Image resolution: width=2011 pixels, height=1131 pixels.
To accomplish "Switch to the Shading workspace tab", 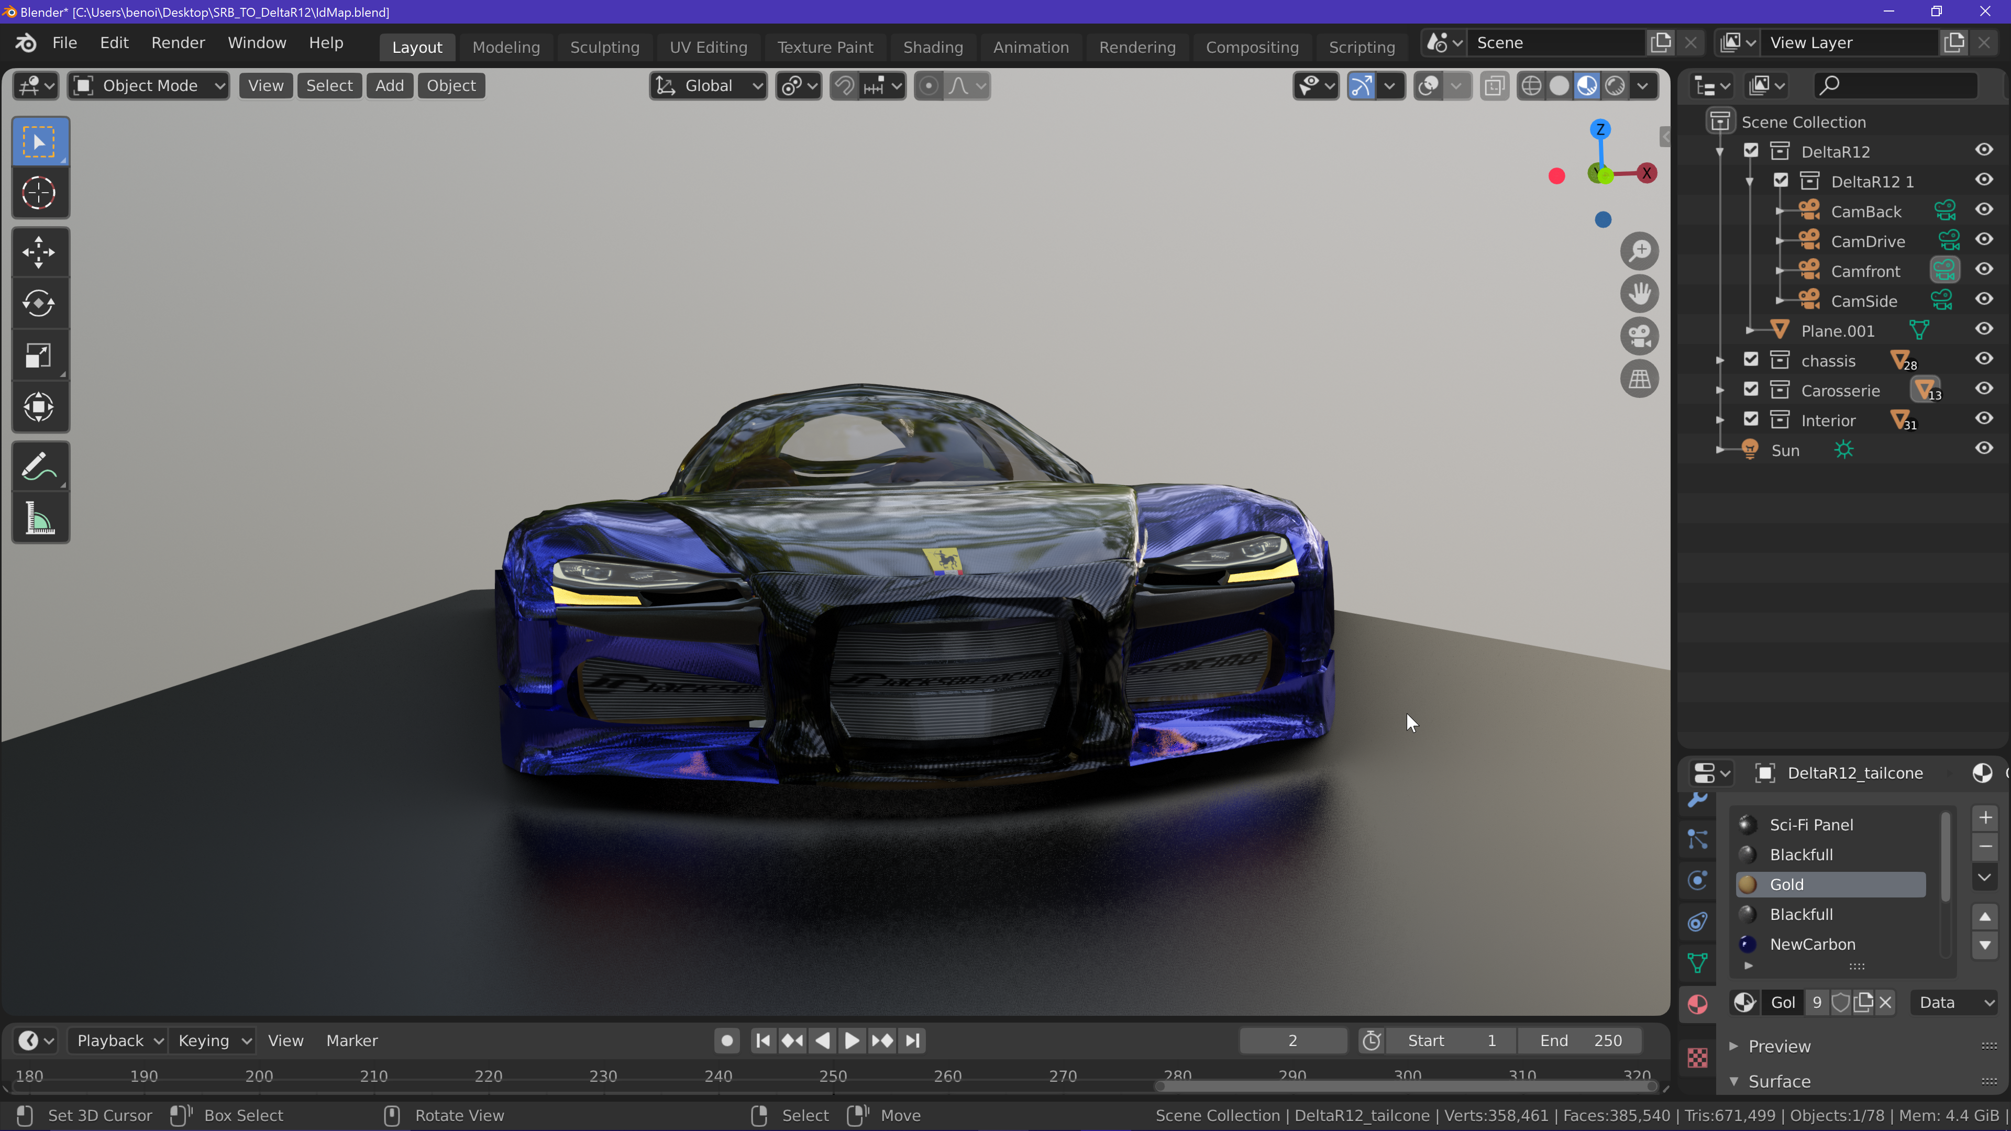I will (932, 47).
